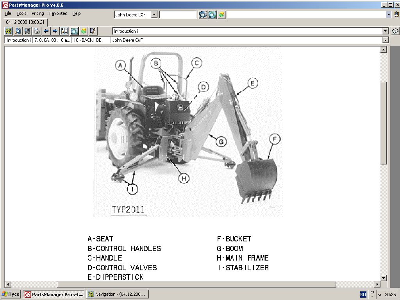Toggle the highlighted picture view button
This screenshot has width=400, height=300.
click(74, 31)
